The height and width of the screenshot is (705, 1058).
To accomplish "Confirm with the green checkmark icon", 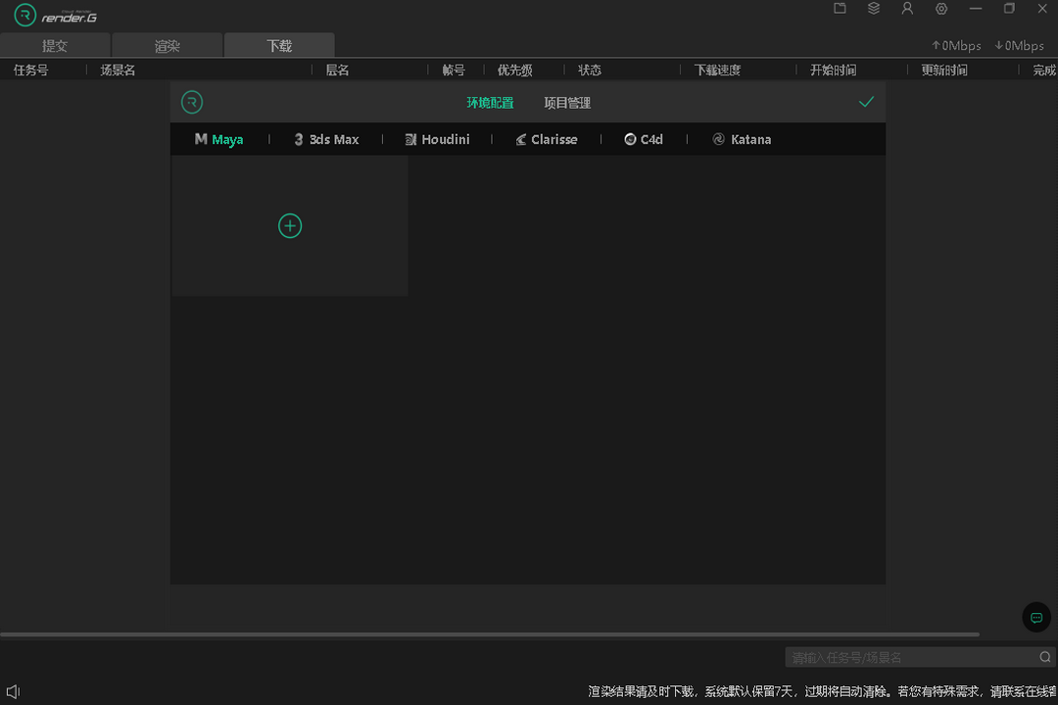I will [866, 102].
